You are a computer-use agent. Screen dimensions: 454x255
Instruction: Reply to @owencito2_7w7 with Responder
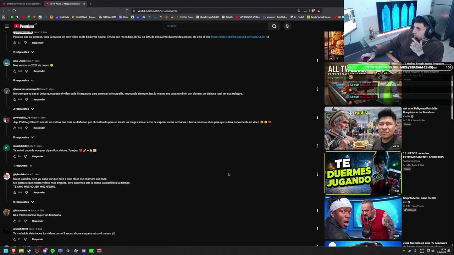39,128
